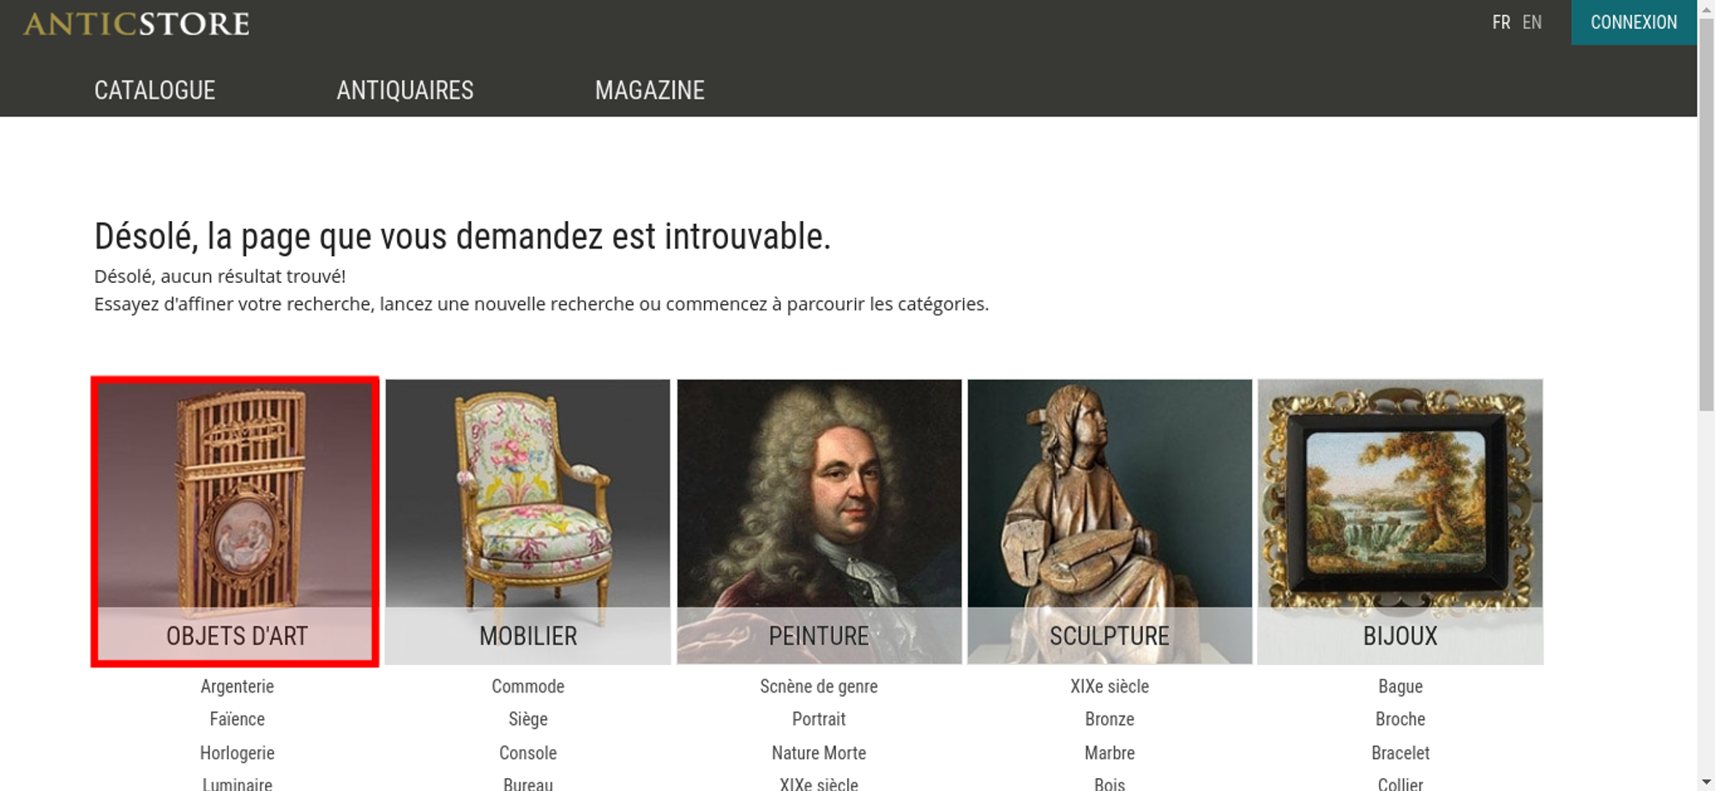
Task: Open the Catalogue menu
Action: pos(154,90)
